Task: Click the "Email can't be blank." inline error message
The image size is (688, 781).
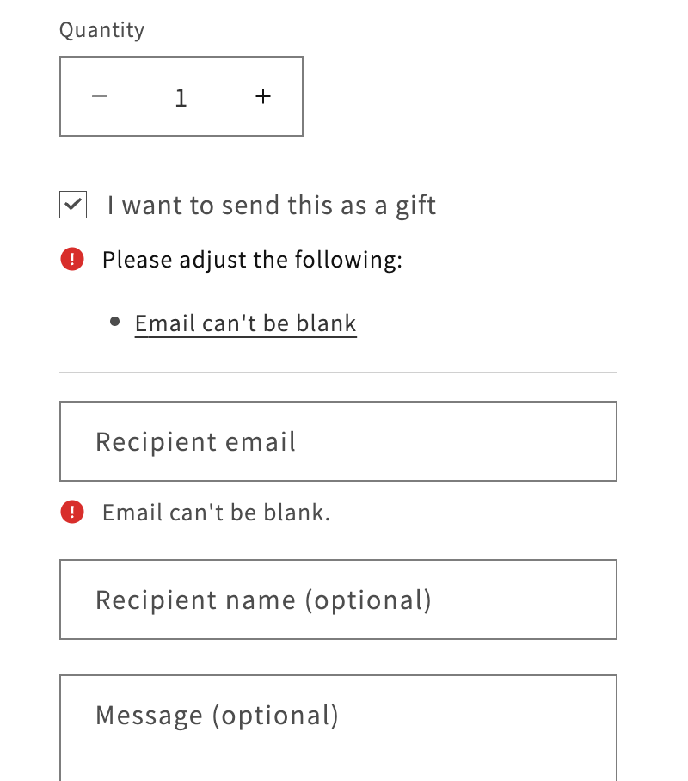Action: (x=216, y=513)
